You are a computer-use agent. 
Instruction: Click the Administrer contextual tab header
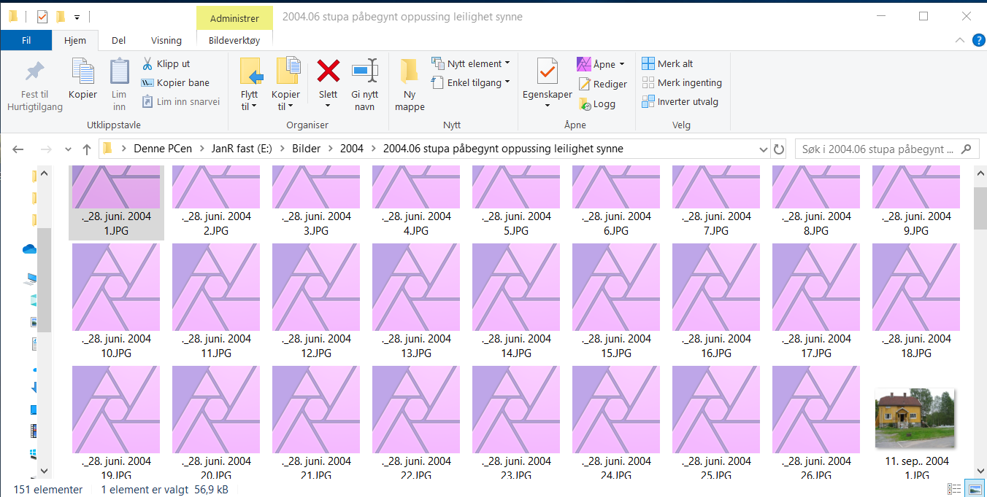(x=234, y=17)
